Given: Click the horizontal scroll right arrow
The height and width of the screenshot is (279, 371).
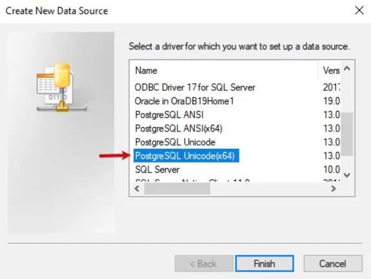Looking at the screenshot, I should point(334,189).
